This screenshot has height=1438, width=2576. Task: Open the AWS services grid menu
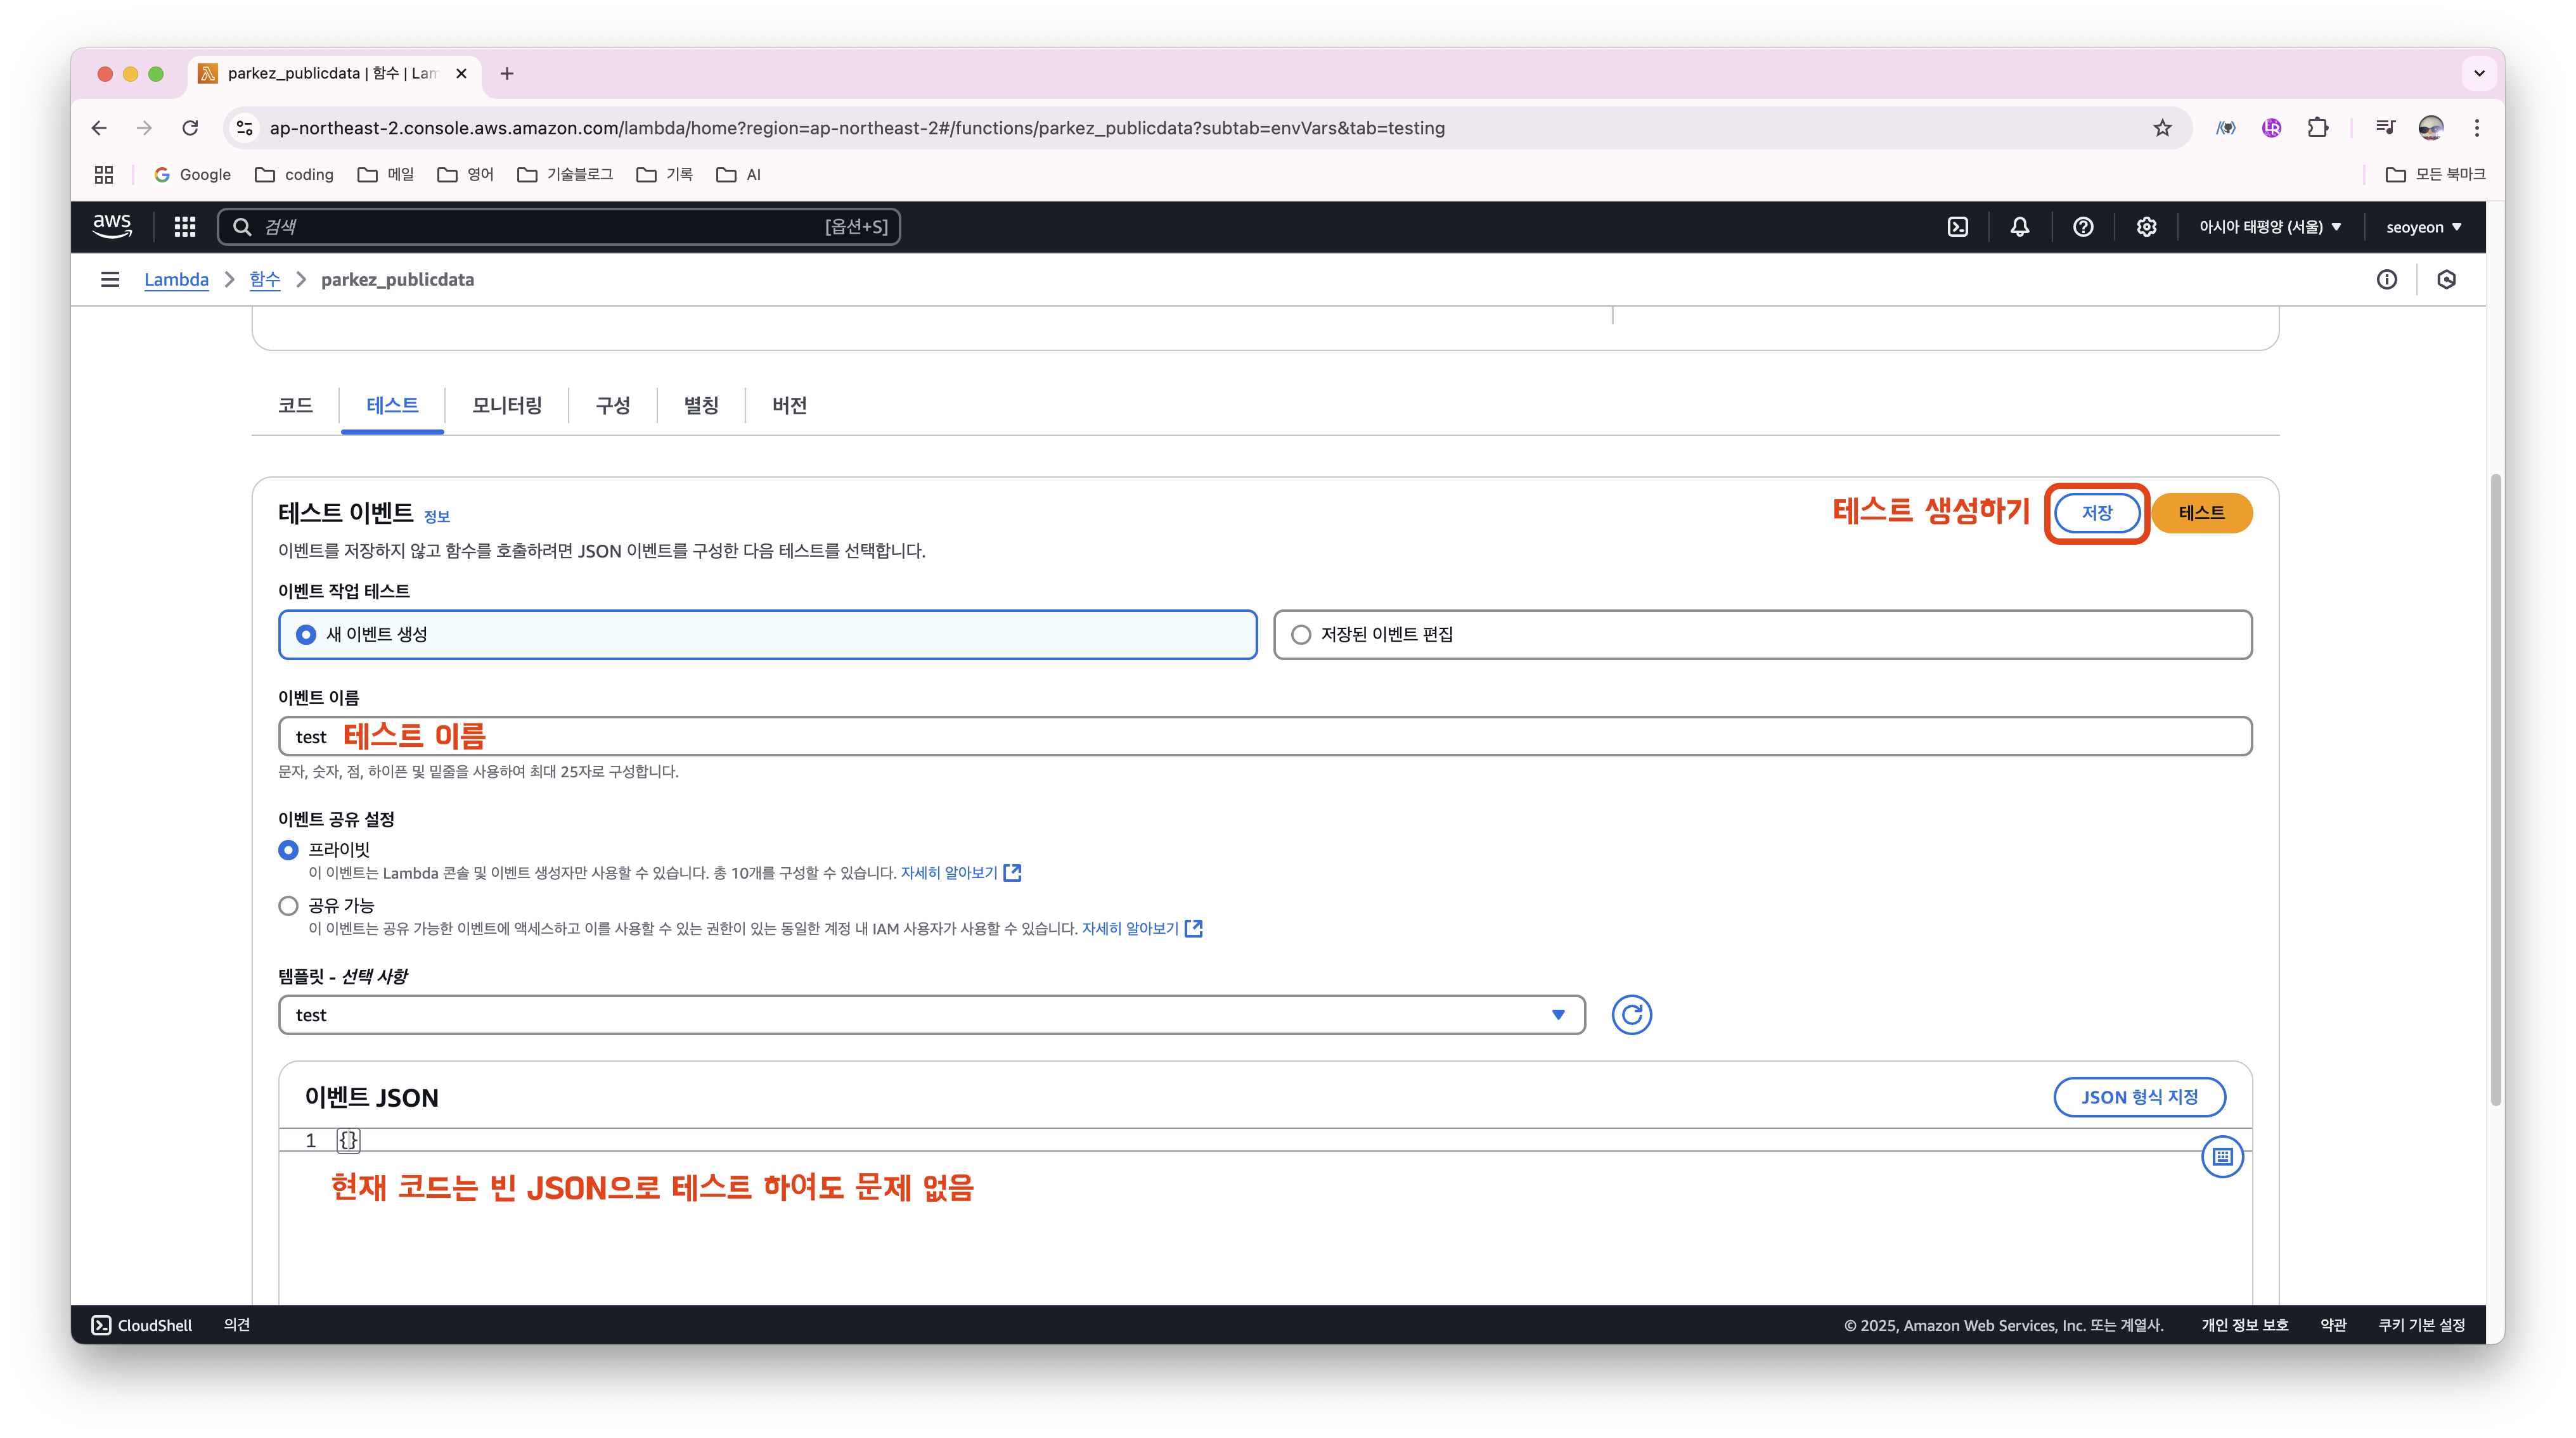tap(185, 227)
